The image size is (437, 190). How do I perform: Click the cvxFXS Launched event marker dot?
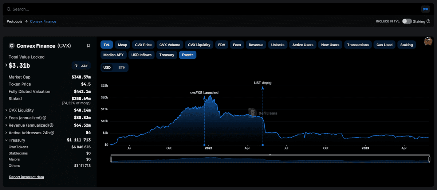(204, 145)
